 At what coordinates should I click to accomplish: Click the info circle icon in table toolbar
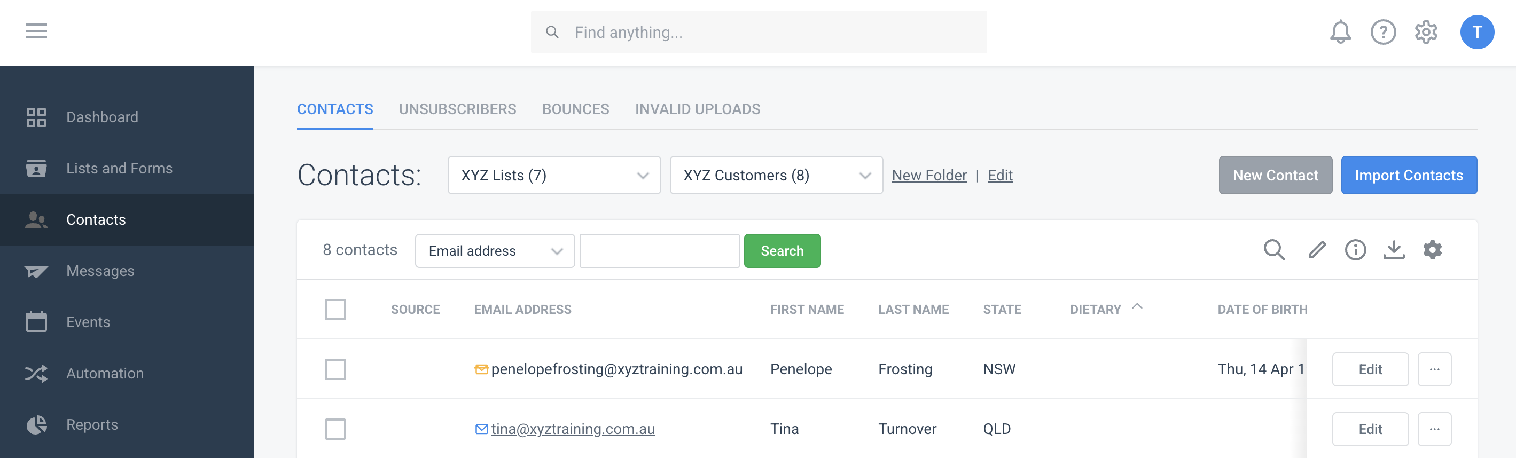(x=1355, y=250)
